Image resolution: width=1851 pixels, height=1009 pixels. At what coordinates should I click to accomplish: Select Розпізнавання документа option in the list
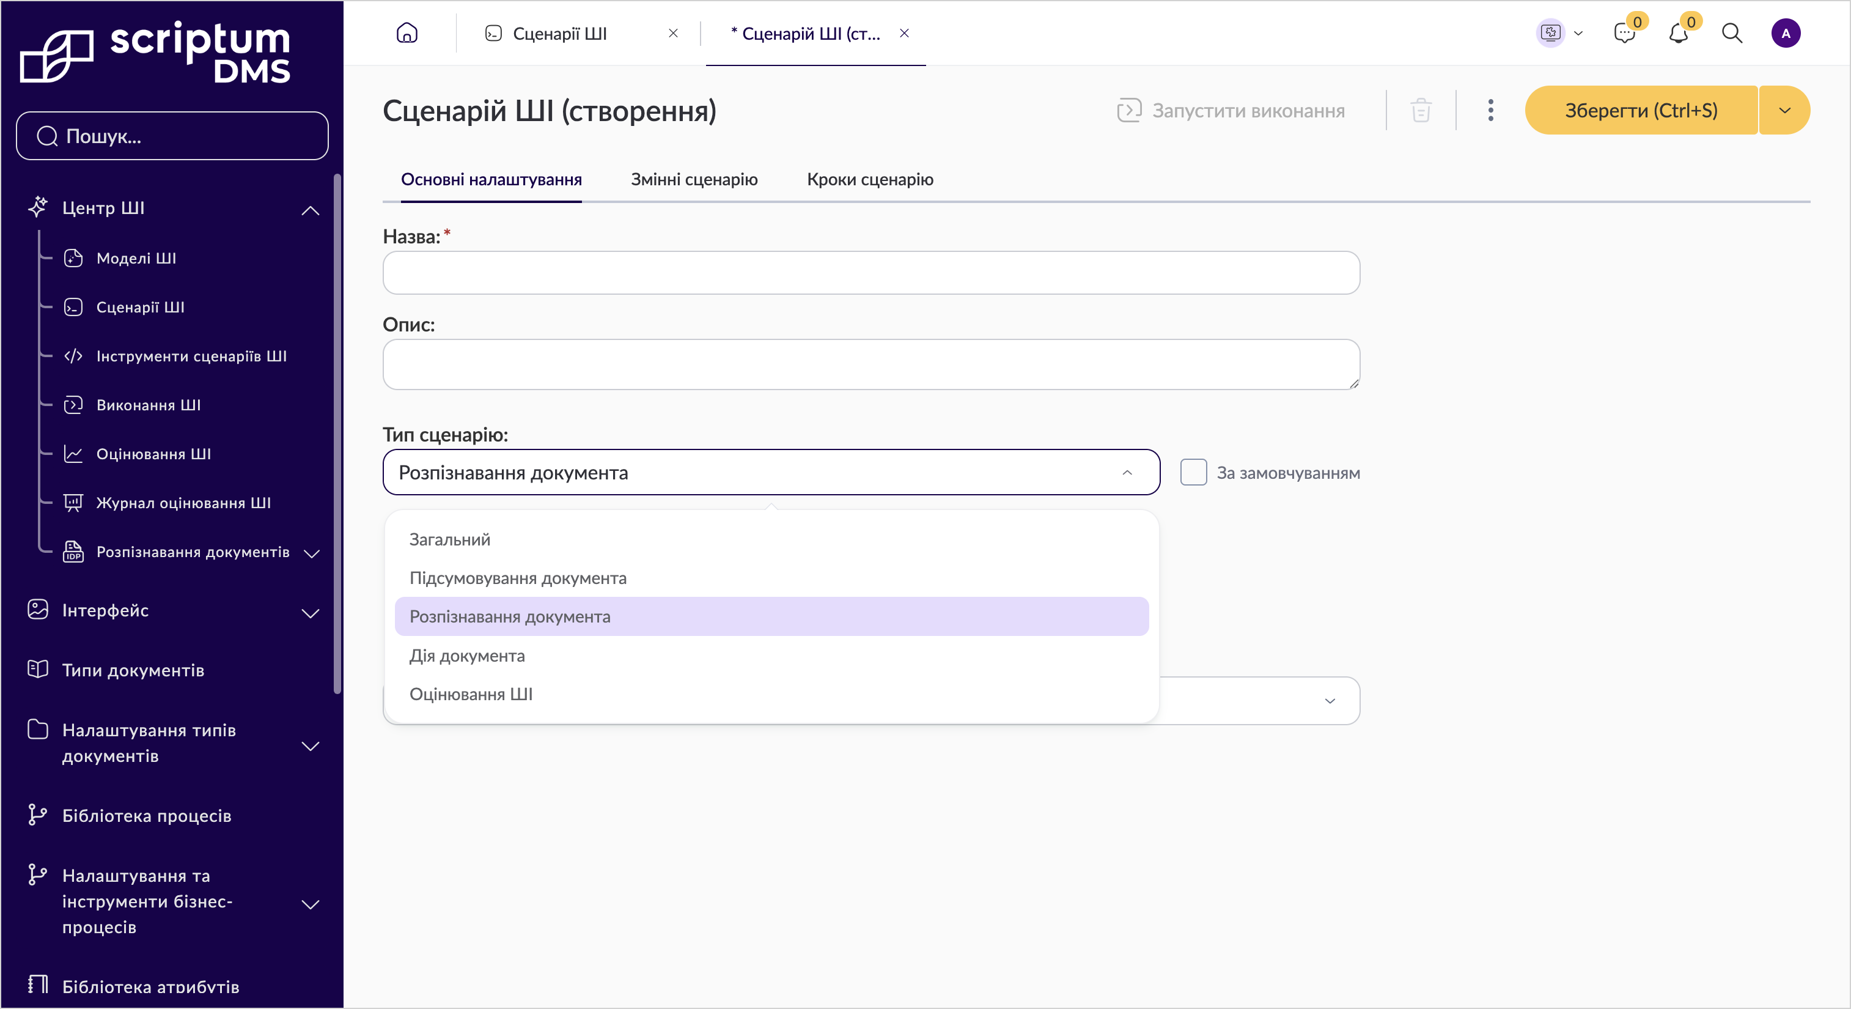(771, 616)
